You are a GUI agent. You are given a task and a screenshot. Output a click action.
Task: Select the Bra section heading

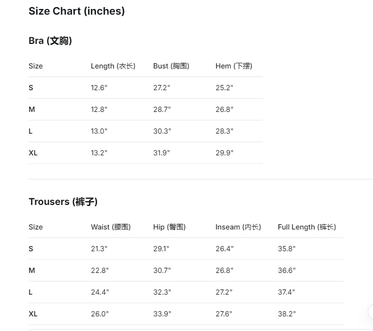pos(50,41)
